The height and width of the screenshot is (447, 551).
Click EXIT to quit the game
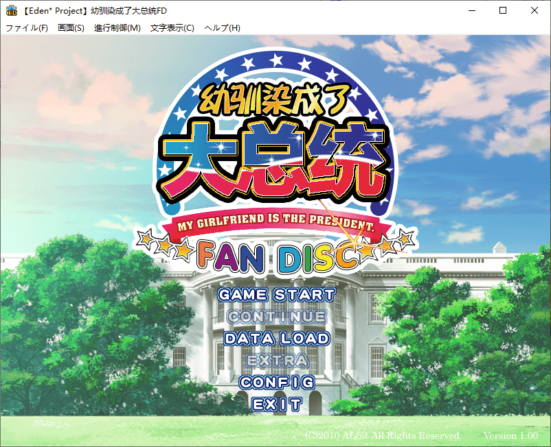pos(276,404)
